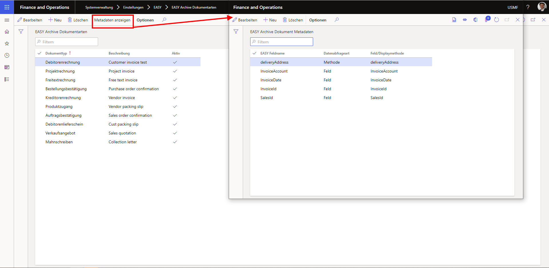This screenshot has height=268, width=549.
Task: Open in Microsoft Office icon
Action: pos(476,20)
